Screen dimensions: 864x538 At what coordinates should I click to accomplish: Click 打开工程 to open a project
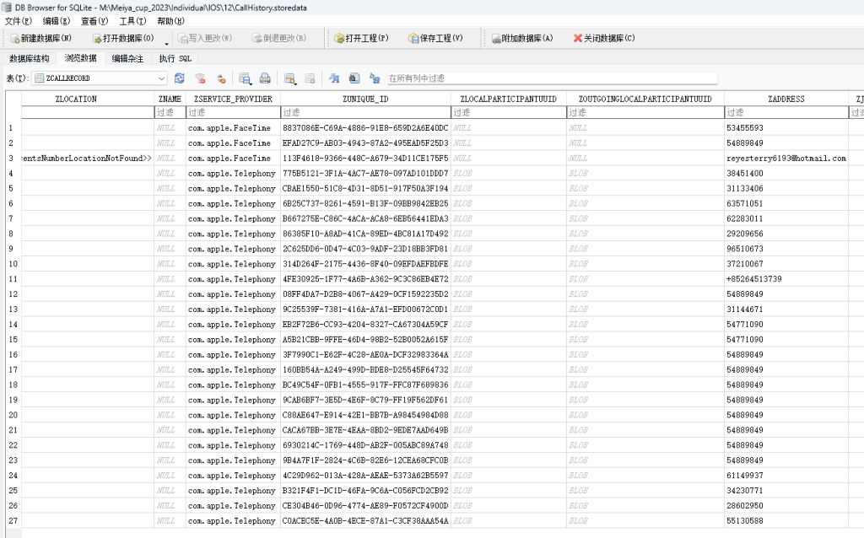click(x=361, y=38)
